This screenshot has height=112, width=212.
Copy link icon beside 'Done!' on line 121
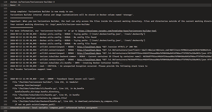coord(19,5)
